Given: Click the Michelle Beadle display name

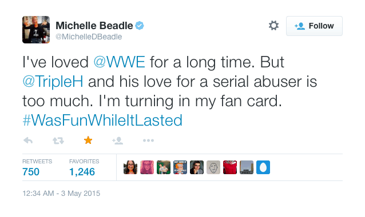Looking at the screenshot, I should click(x=94, y=26).
